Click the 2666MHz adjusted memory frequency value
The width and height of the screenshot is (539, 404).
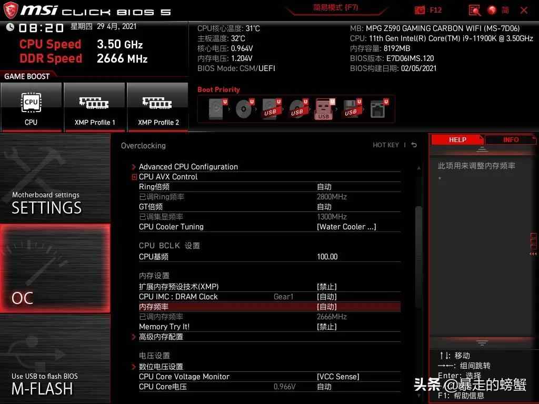[x=332, y=317]
